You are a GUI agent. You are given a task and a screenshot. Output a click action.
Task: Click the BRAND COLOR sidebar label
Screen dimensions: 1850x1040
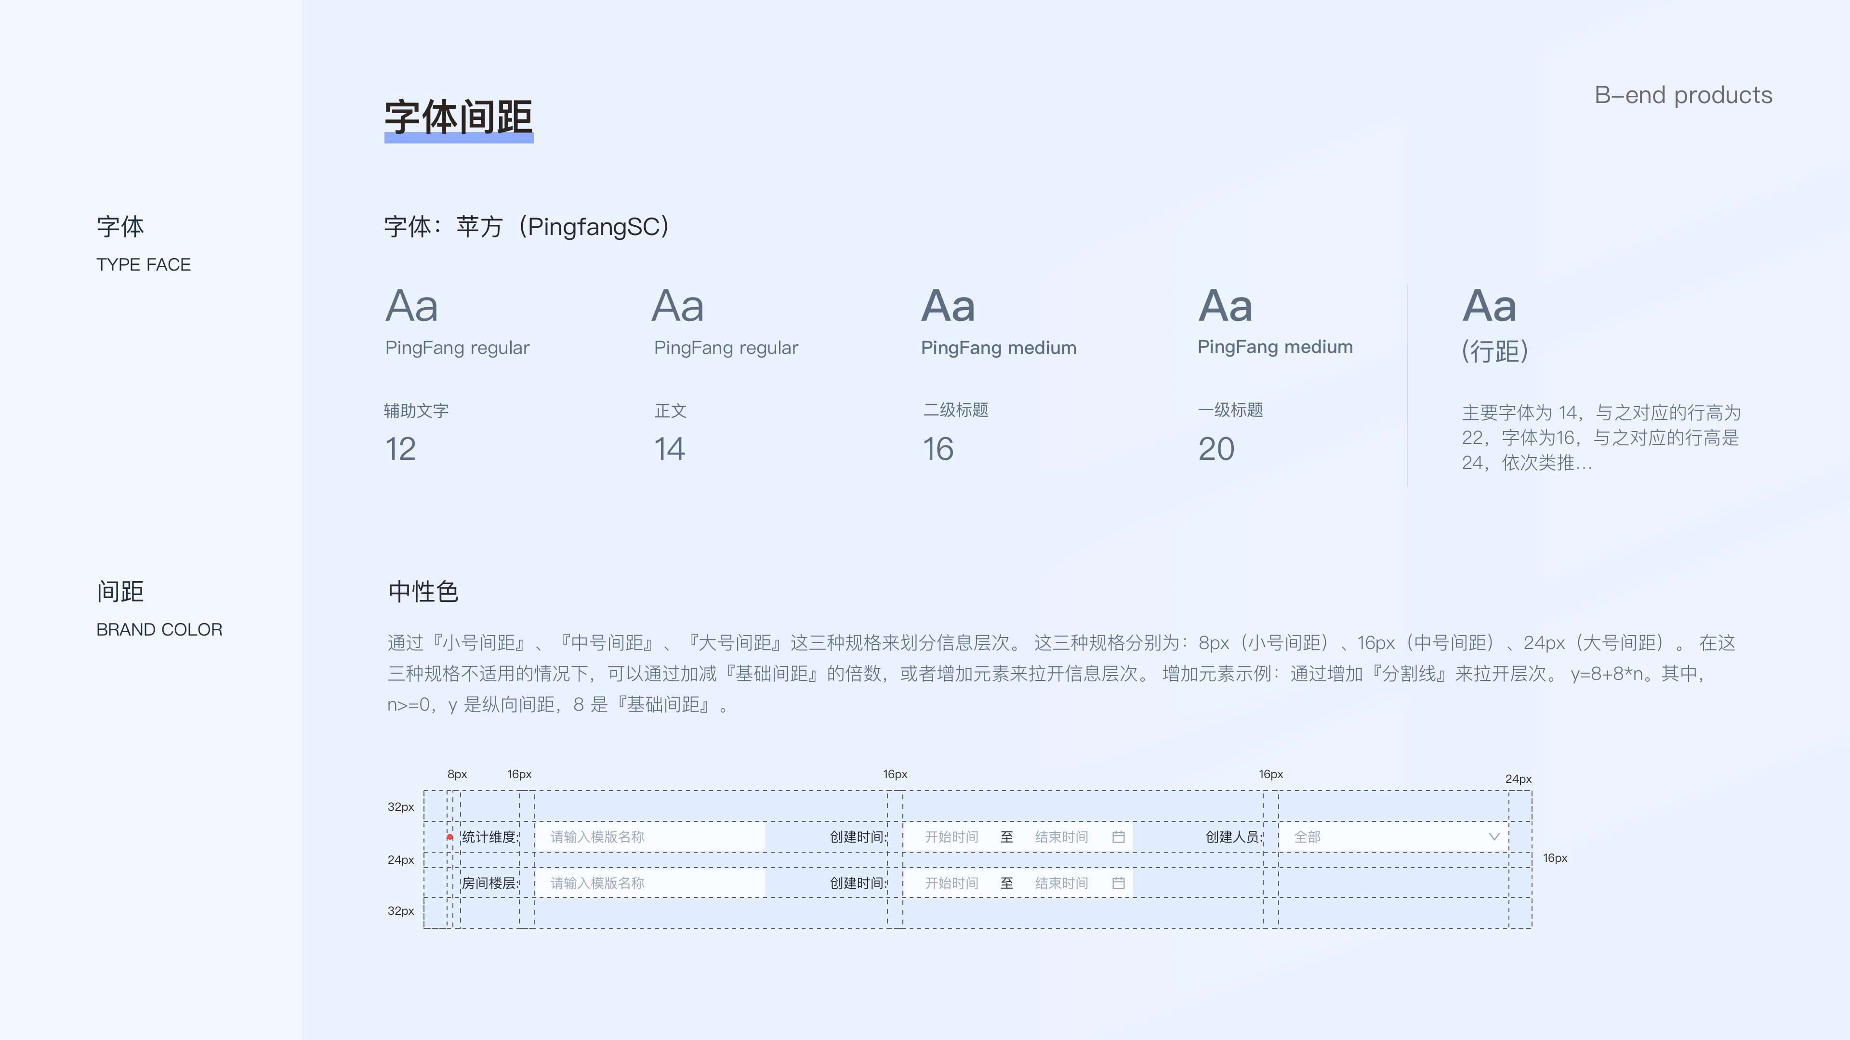159,629
